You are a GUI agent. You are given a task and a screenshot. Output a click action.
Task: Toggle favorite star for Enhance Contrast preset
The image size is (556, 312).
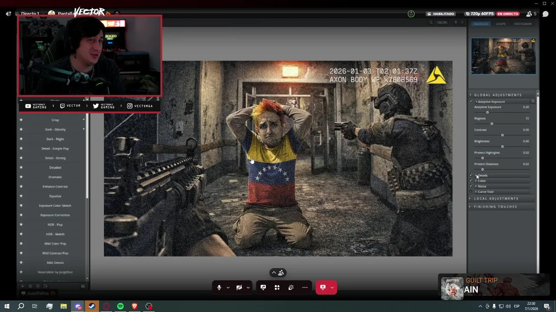21,186
